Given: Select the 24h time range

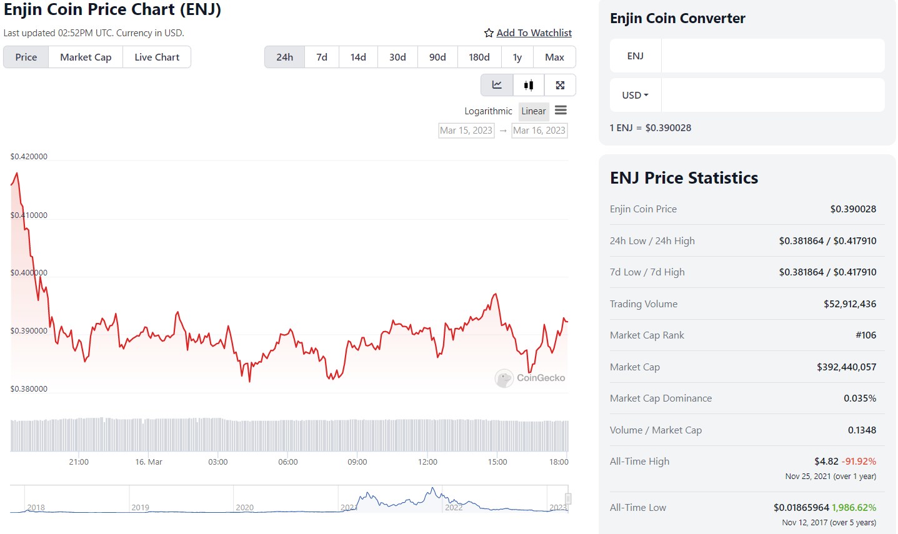Looking at the screenshot, I should [x=285, y=57].
